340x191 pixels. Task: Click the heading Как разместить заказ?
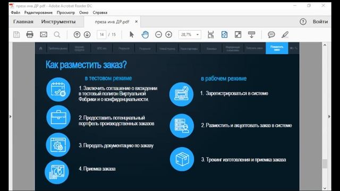click(86, 65)
